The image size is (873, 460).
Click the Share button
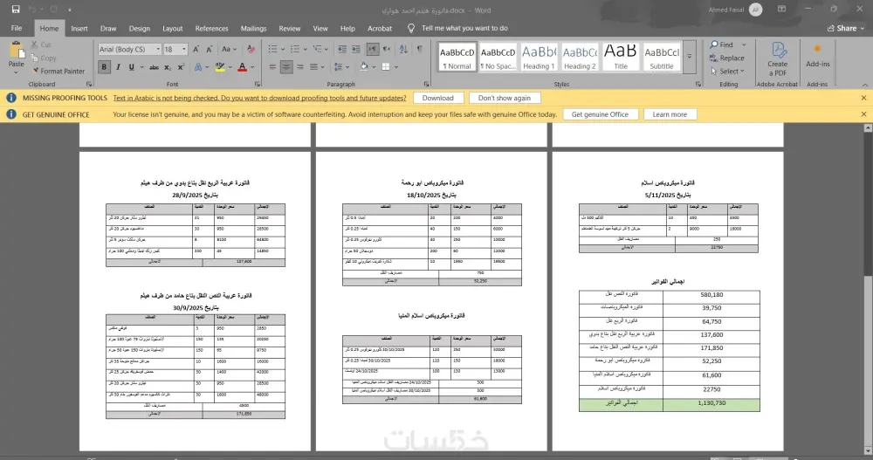coord(846,29)
